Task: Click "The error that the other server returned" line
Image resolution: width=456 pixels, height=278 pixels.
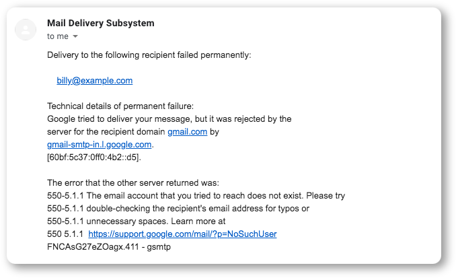Action: tap(133, 183)
